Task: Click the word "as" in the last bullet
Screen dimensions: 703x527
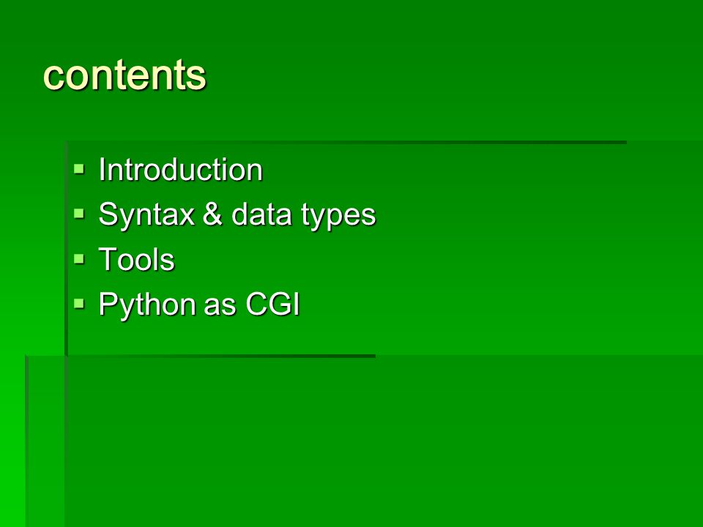Action: click(220, 307)
